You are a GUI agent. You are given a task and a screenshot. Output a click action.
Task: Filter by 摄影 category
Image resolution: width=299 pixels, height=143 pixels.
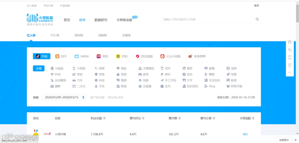(55, 86)
